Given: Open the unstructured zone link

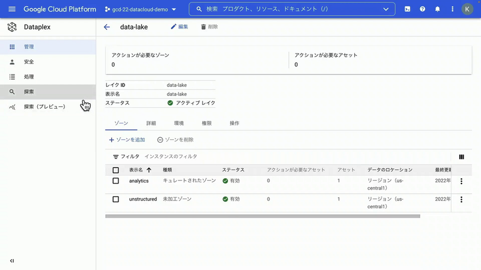Looking at the screenshot, I should pyautogui.click(x=143, y=199).
